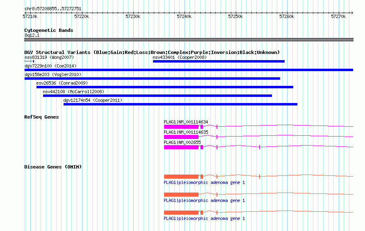Click the 57220k ruler position label
The image size is (365, 231).
[x=82, y=16]
